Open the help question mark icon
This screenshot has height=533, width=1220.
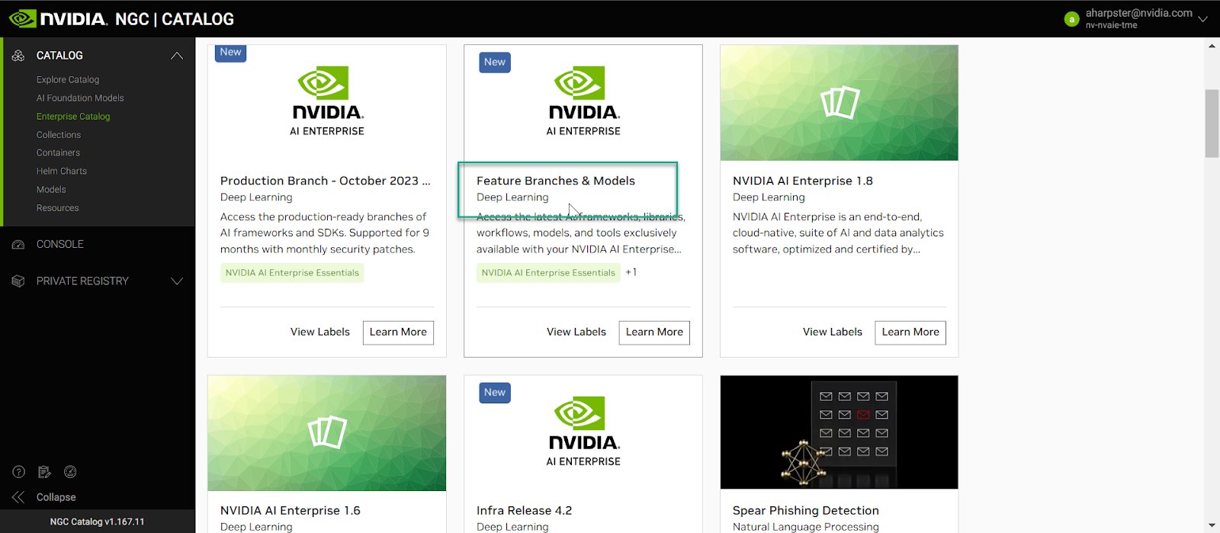click(19, 472)
